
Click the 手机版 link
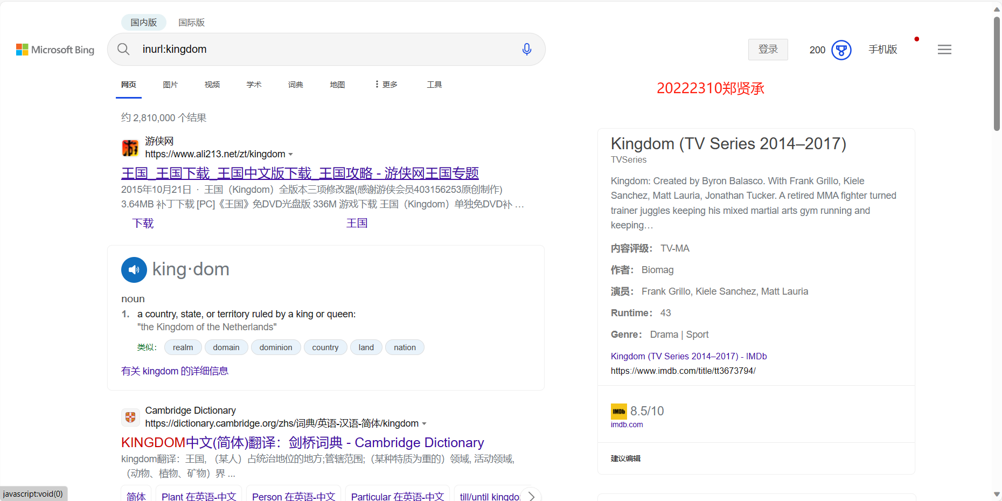[x=883, y=50]
